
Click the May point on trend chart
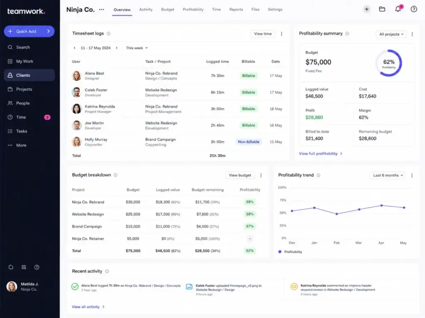(x=404, y=208)
